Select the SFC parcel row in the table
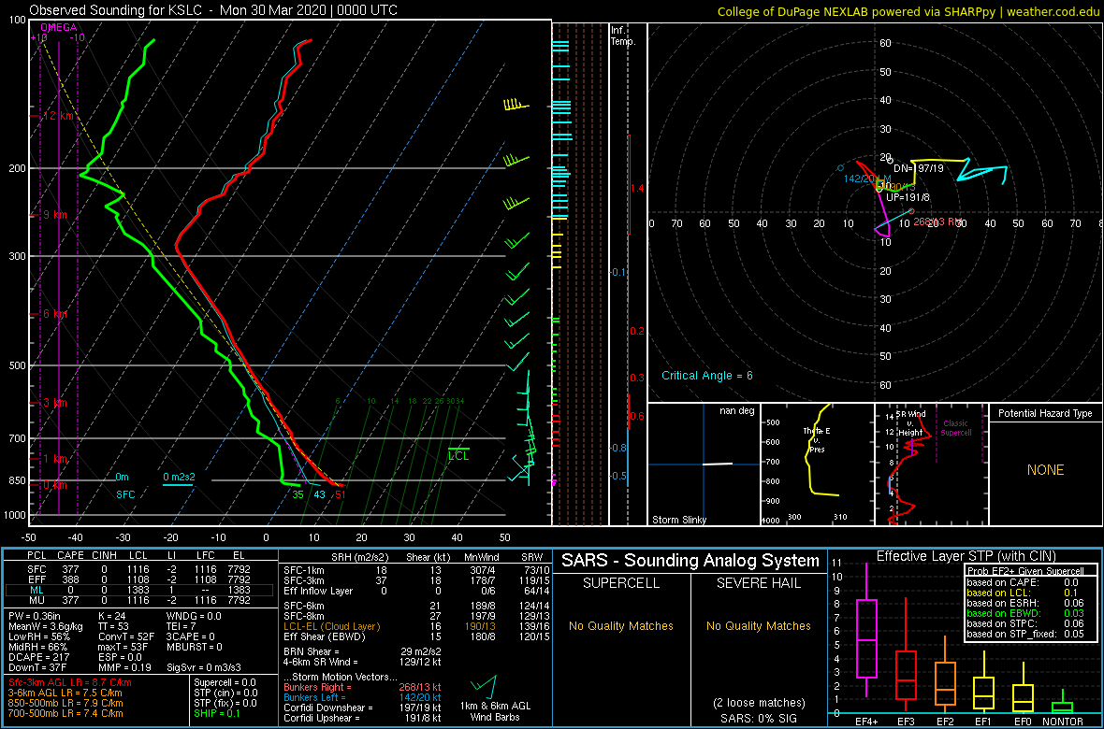The width and height of the screenshot is (1104, 729). (139, 568)
